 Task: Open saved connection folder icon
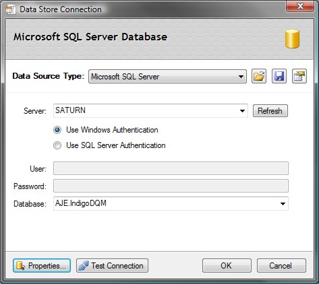(x=259, y=76)
